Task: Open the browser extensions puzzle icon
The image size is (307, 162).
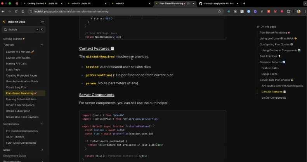Action: pyautogui.click(x=288, y=11)
